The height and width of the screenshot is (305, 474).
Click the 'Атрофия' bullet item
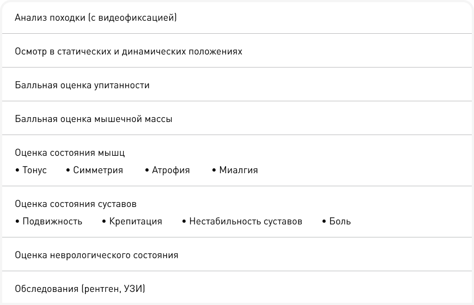171,170
